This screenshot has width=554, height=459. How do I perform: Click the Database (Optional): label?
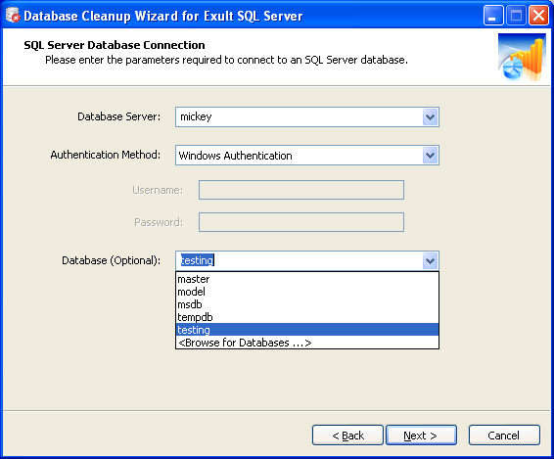pyautogui.click(x=111, y=260)
